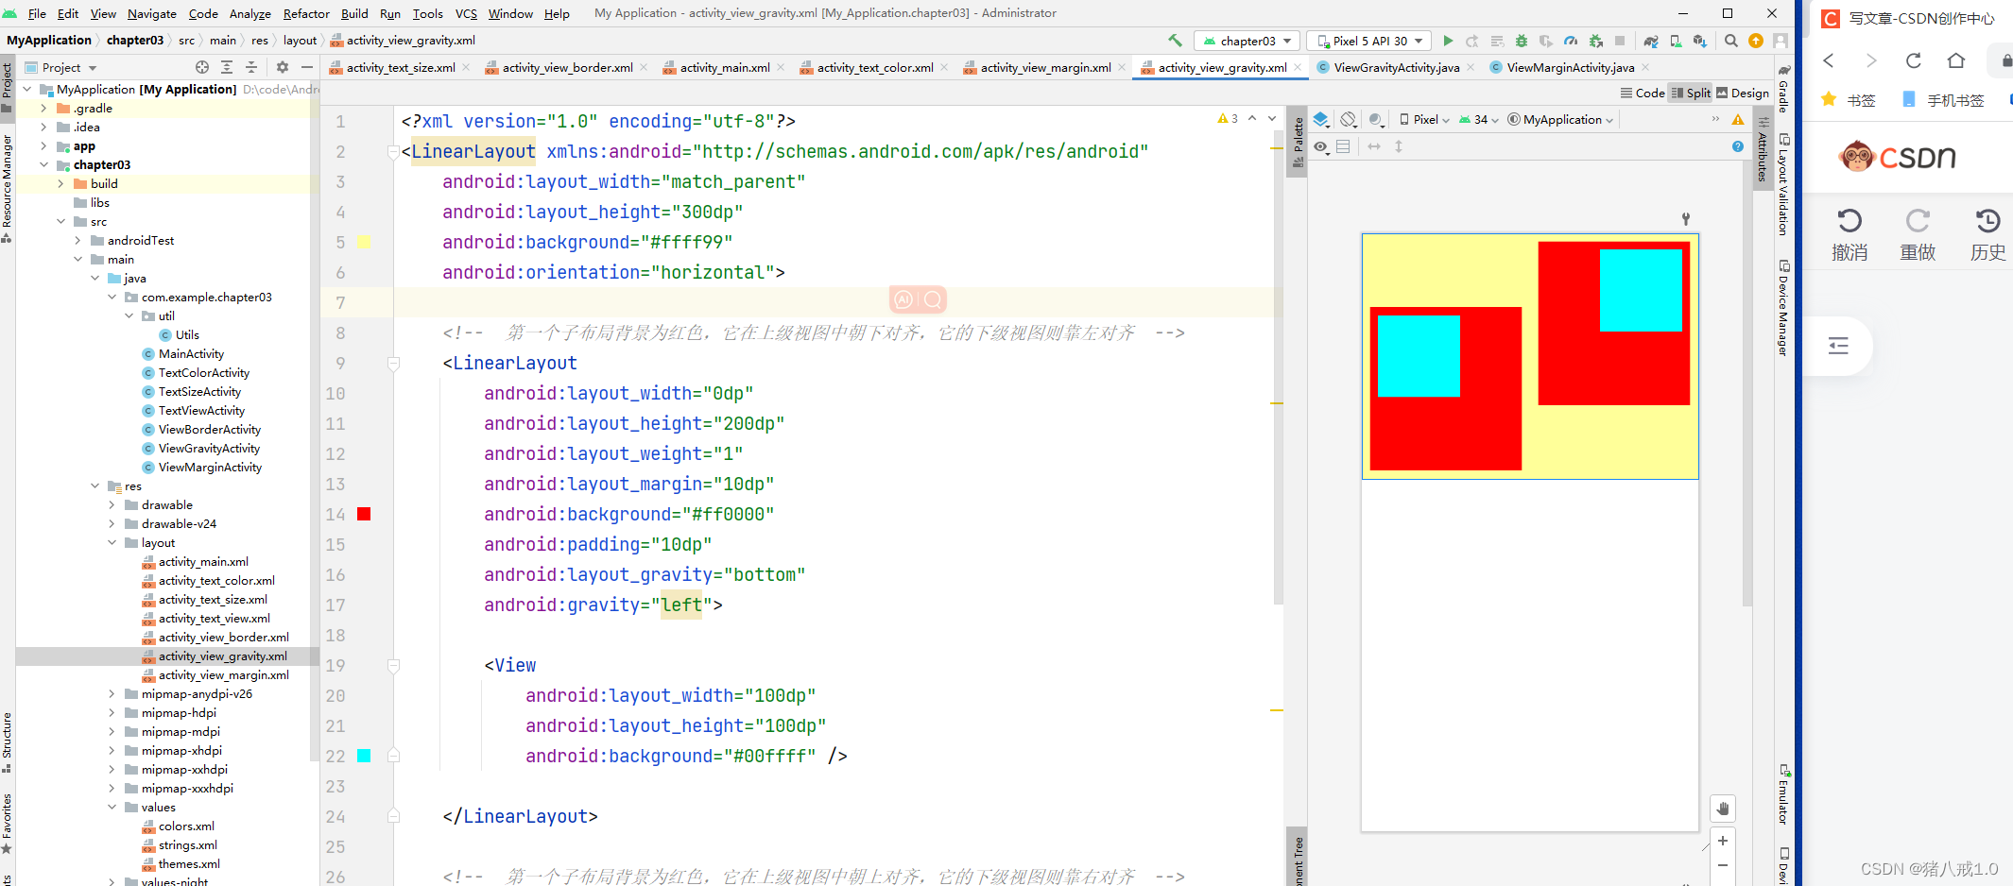This screenshot has width=2013, height=886.
Task: Switch editor to Design view
Action: pyautogui.click(x=1743, y=93)
